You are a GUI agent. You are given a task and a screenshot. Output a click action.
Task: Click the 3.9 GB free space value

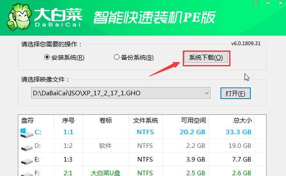(196, 159)
